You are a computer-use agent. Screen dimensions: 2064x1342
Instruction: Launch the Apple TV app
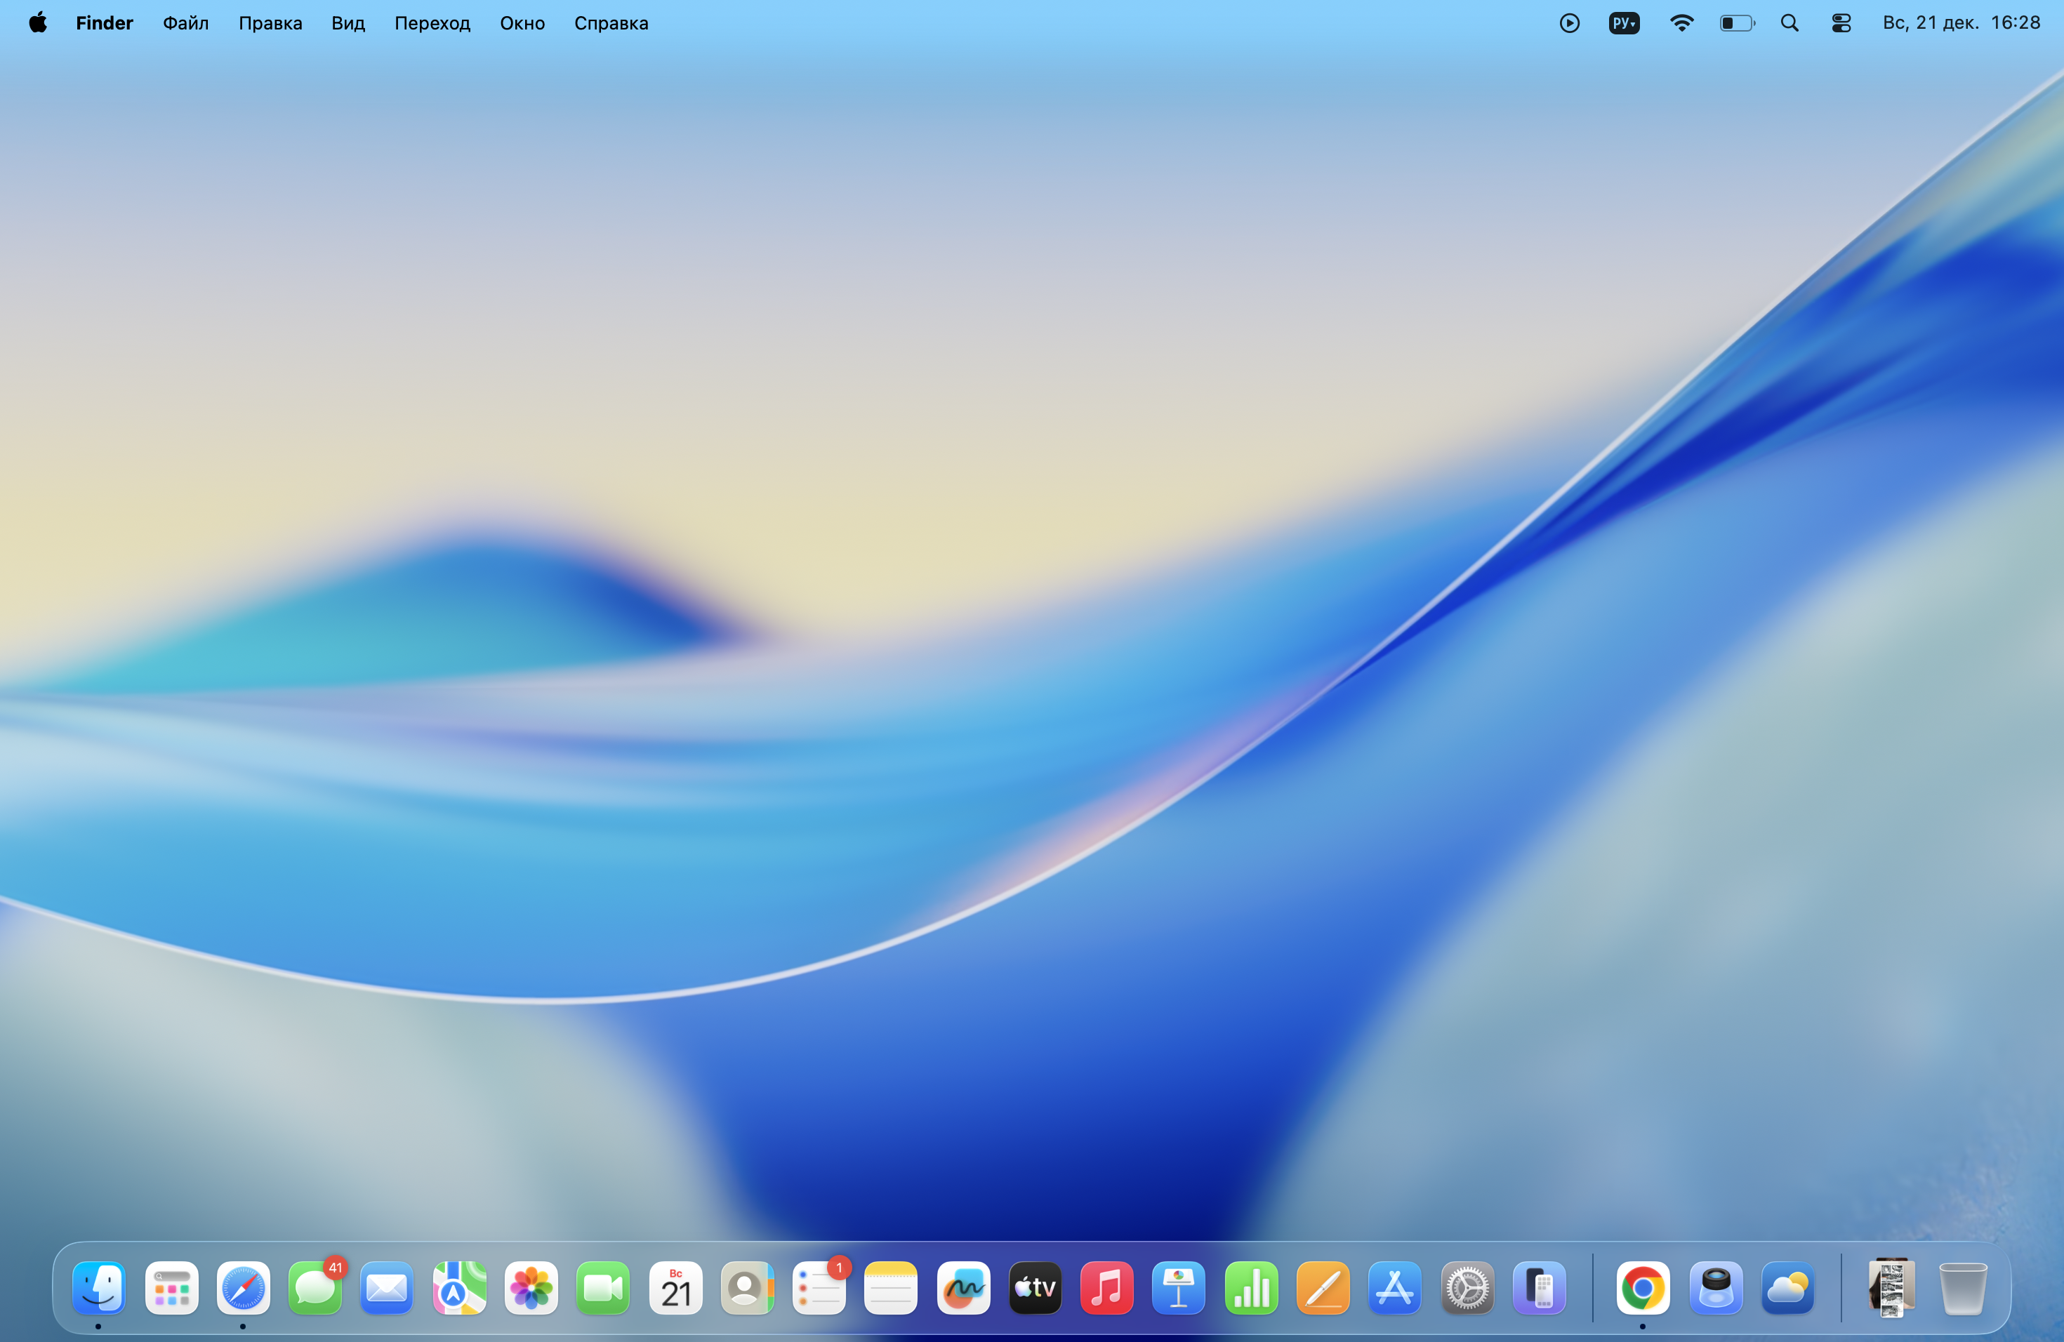pyautogui.click(x=1035, y=1287)
